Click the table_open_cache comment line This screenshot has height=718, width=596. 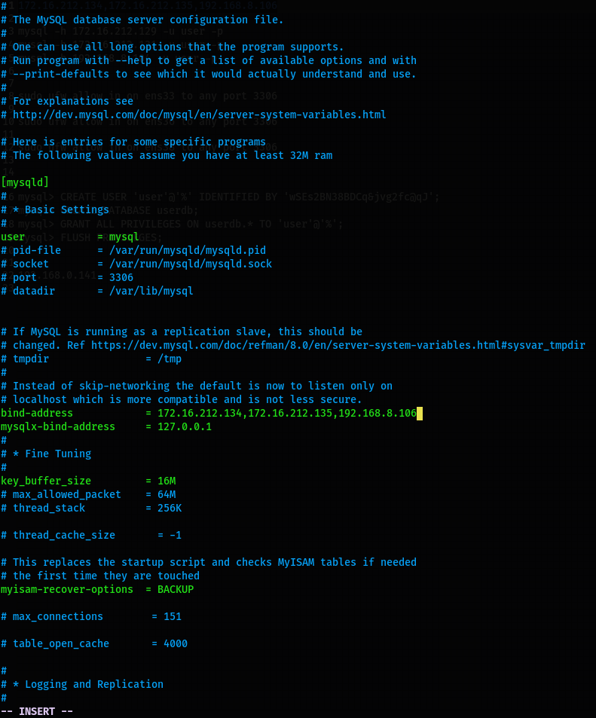click(94, 644)
